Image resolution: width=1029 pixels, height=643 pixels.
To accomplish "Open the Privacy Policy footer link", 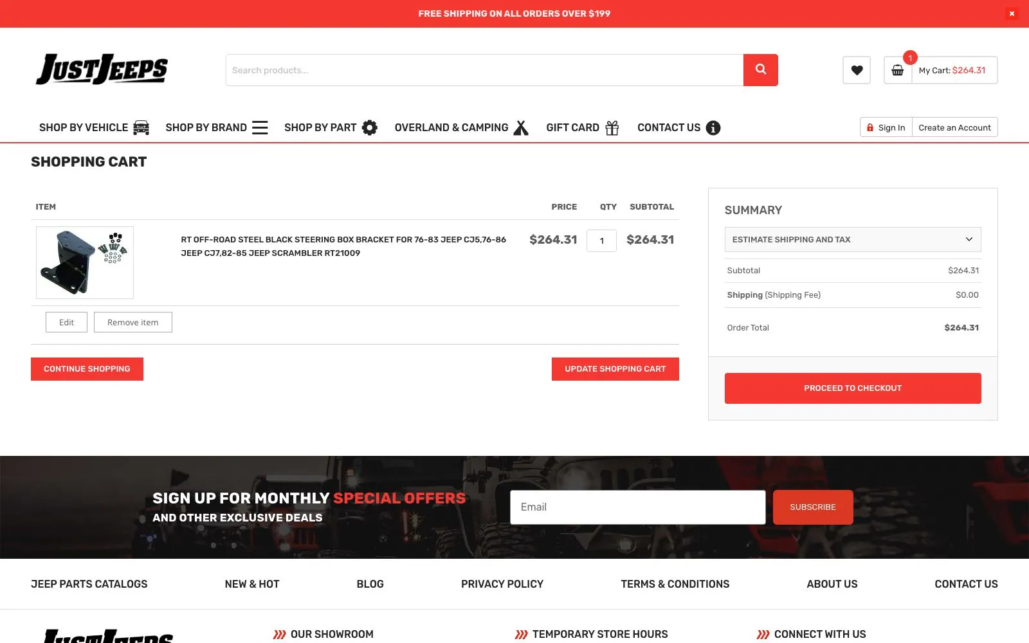I will (x=502, y=584).
